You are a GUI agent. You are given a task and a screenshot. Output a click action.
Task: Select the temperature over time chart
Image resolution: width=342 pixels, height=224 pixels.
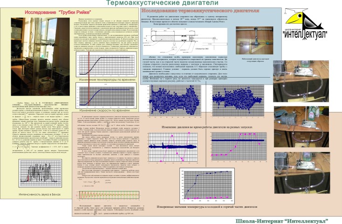tap(106, 65)
